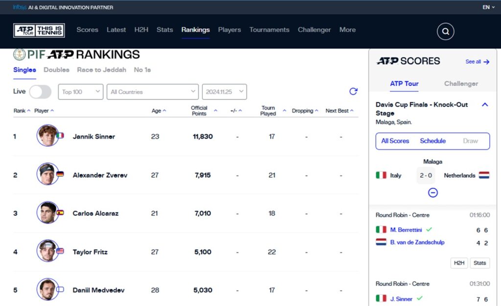Open the EN language selector
Viewport: 501px width, 306px height.
point(489,7)
